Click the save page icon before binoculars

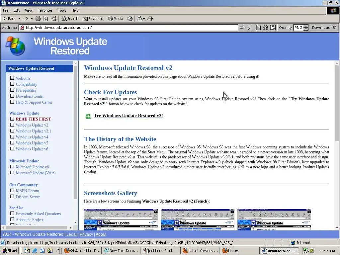click(258, 28)
